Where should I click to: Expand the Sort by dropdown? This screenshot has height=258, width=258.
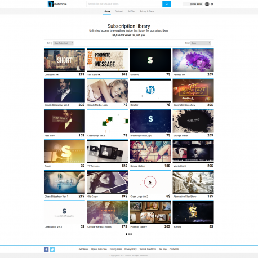coord(63,43)
